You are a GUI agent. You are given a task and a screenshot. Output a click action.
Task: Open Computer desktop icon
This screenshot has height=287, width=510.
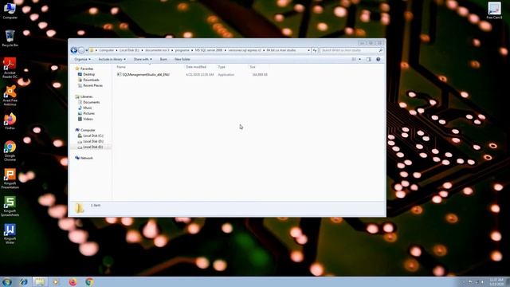coord(10,10)
